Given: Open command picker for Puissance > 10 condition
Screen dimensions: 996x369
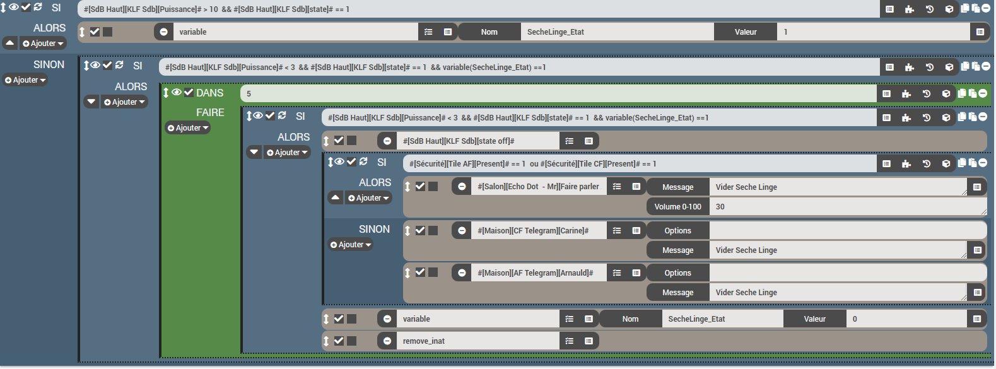Looking at the screenshot, I should (x=889, y=9).
